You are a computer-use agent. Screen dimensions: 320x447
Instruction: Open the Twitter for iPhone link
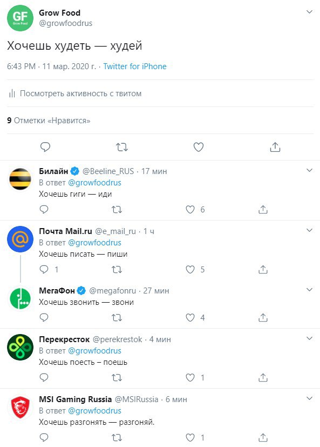[x=135, y=66]
